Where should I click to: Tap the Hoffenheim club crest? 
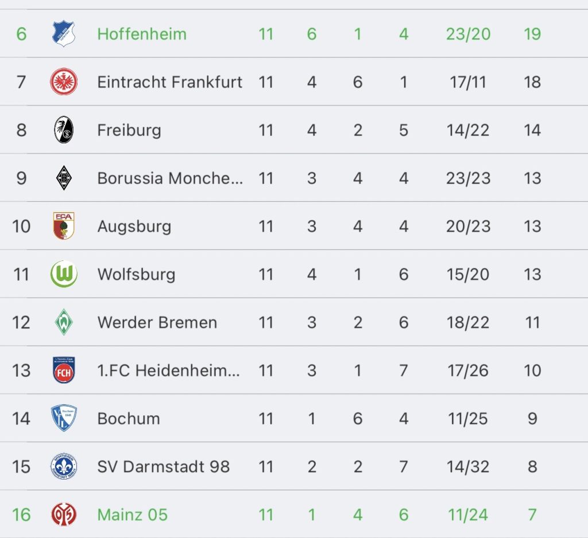point(64,34)
